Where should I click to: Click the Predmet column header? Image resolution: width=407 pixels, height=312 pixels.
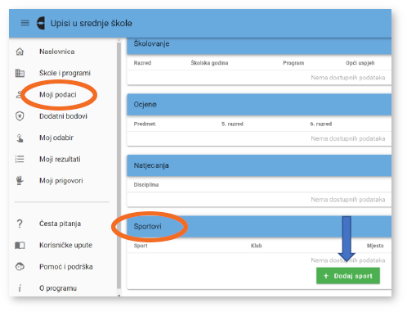click(x=145, y=124)
